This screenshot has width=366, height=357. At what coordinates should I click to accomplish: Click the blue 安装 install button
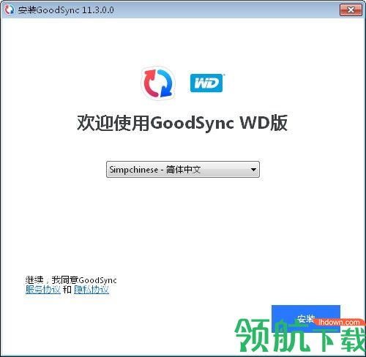(306, 318)
